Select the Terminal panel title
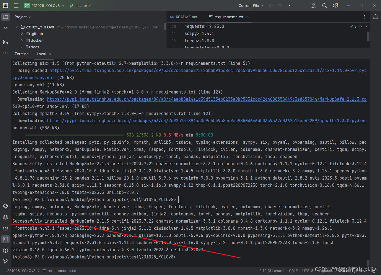381x275 pixels. (x=22, y=54)
